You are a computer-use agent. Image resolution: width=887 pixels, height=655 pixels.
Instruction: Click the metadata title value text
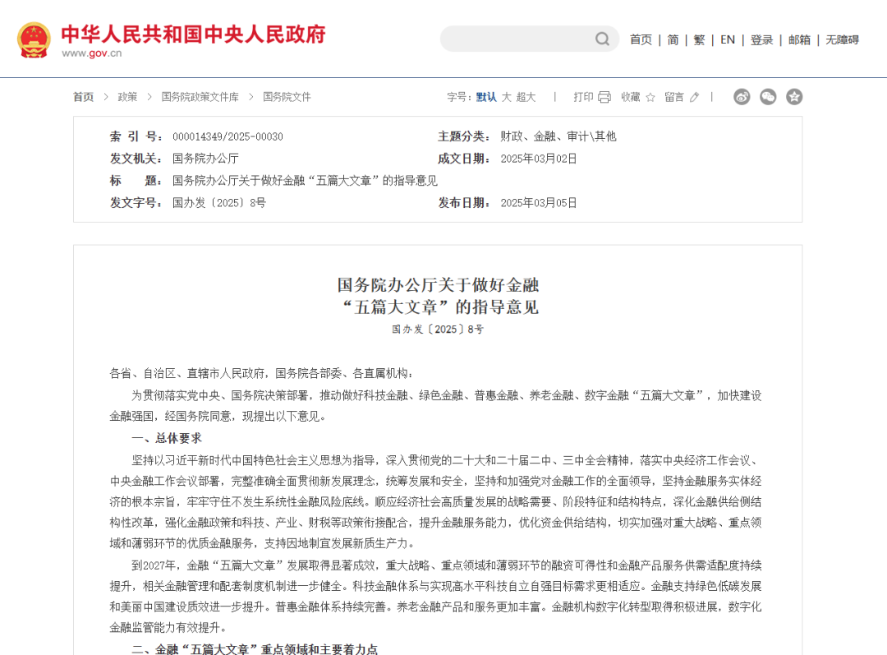[305, 181]
